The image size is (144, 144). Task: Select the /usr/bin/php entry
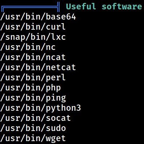click(30, 88)
